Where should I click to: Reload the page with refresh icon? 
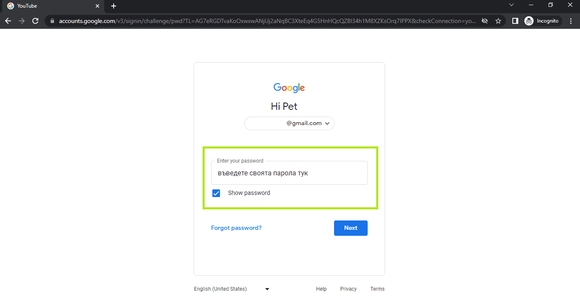[x=35, y=21]
